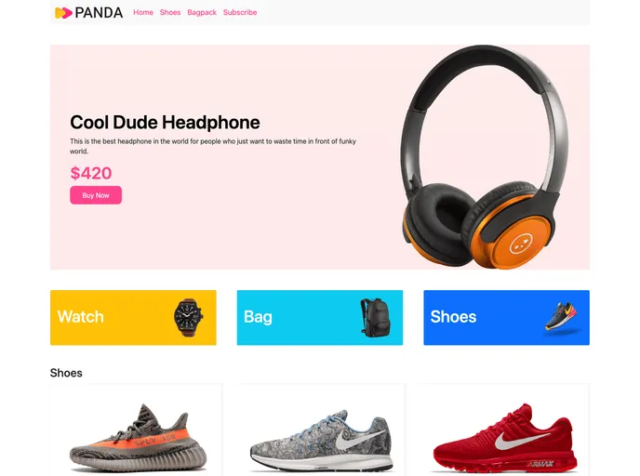Open the Home nav link
The image size is (640, 476).
tap(143, 12)
